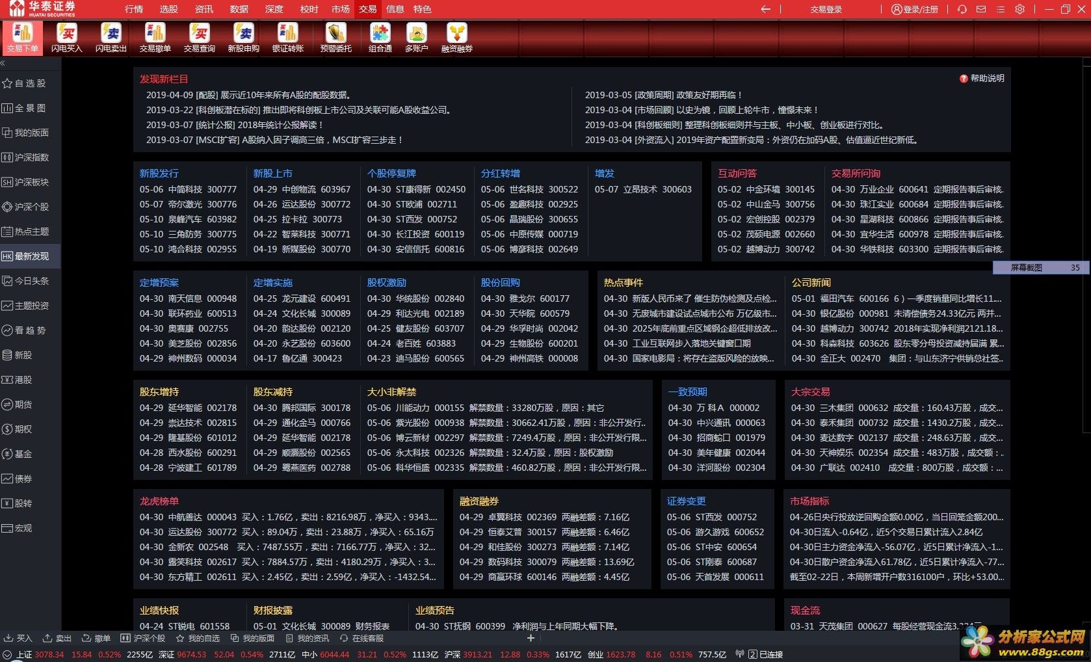Click the 交易登录 trade login button

point(826,9)
